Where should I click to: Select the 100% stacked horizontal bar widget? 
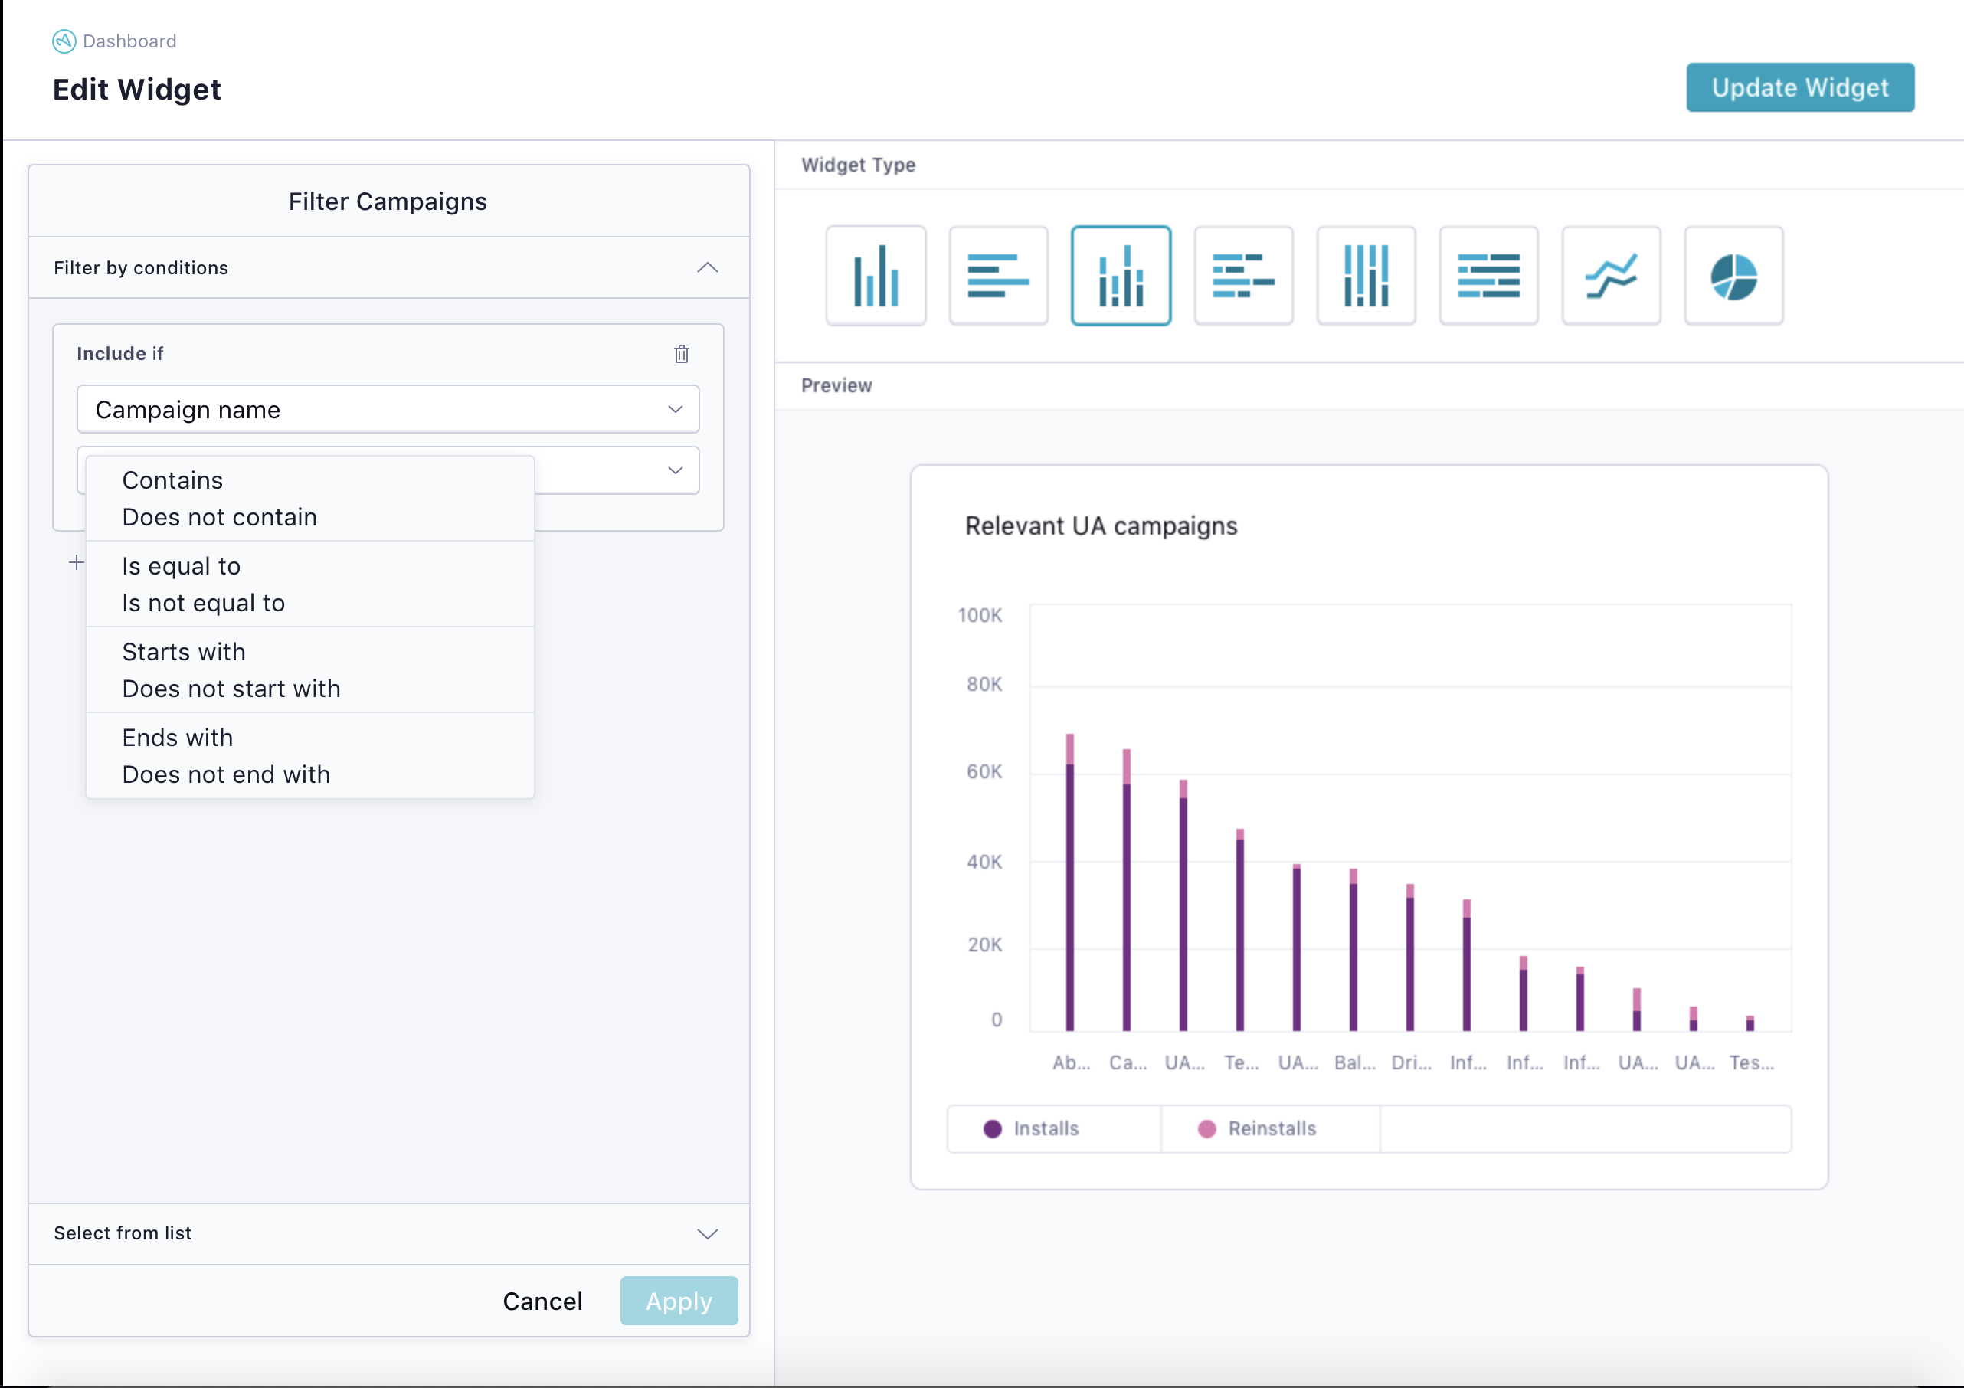click(1488, 275)
